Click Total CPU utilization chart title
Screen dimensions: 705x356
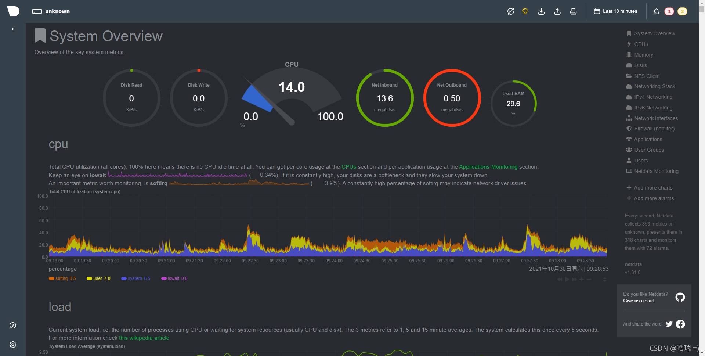(85, 192)
